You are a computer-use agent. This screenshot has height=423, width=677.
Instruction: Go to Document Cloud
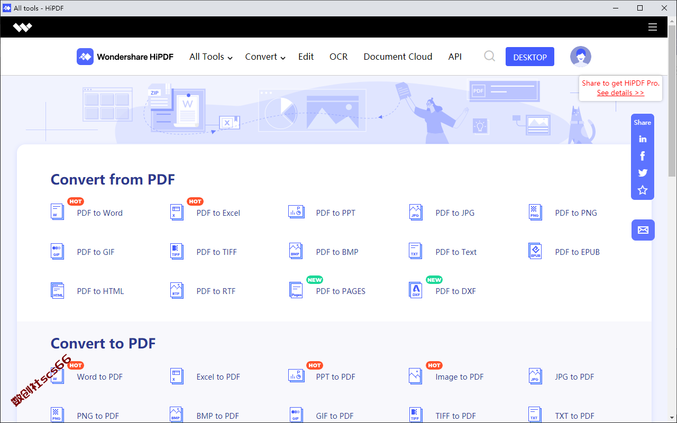coord(398,57)
